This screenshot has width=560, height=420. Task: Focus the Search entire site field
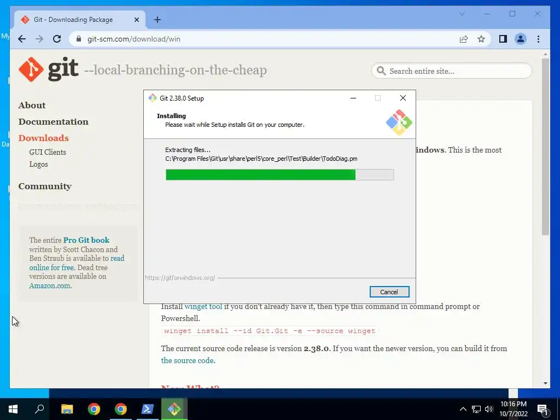point(451,71)
